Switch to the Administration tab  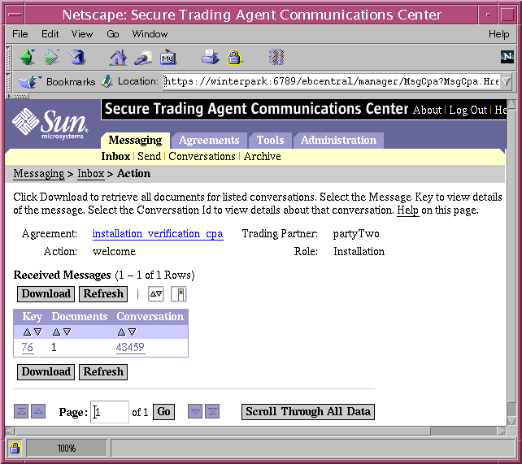coord(338,140)
